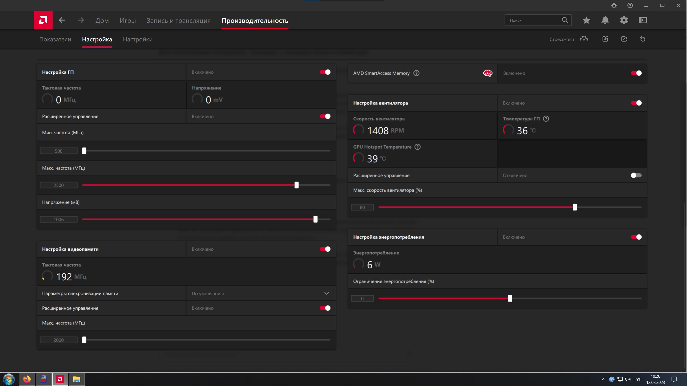Open the favorites star icon
Image resolution: width=687 pixels, height=386 pixels.
pos(586,20)
